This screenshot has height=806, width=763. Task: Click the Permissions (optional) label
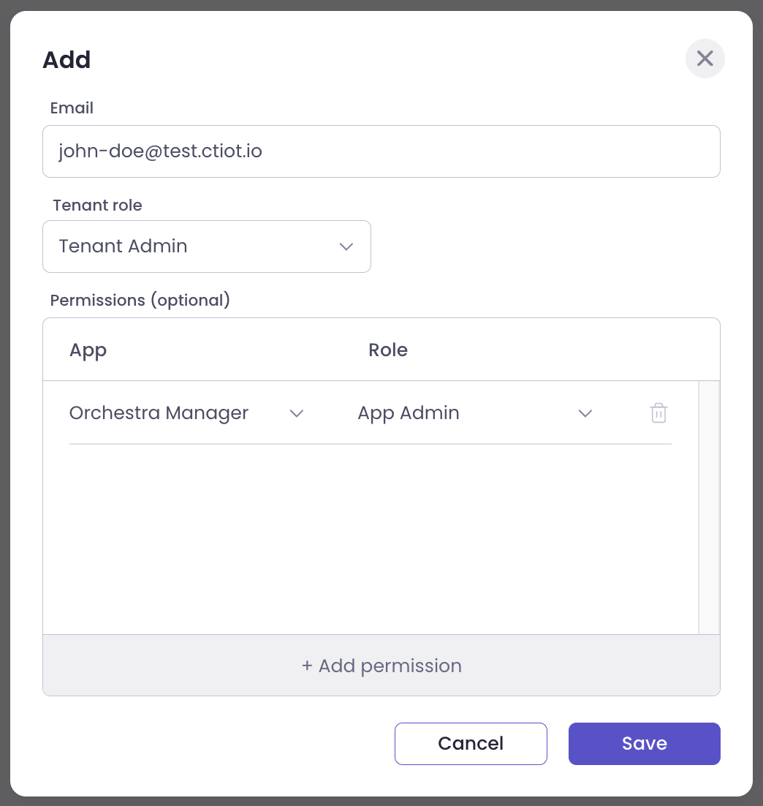(140, 301)
